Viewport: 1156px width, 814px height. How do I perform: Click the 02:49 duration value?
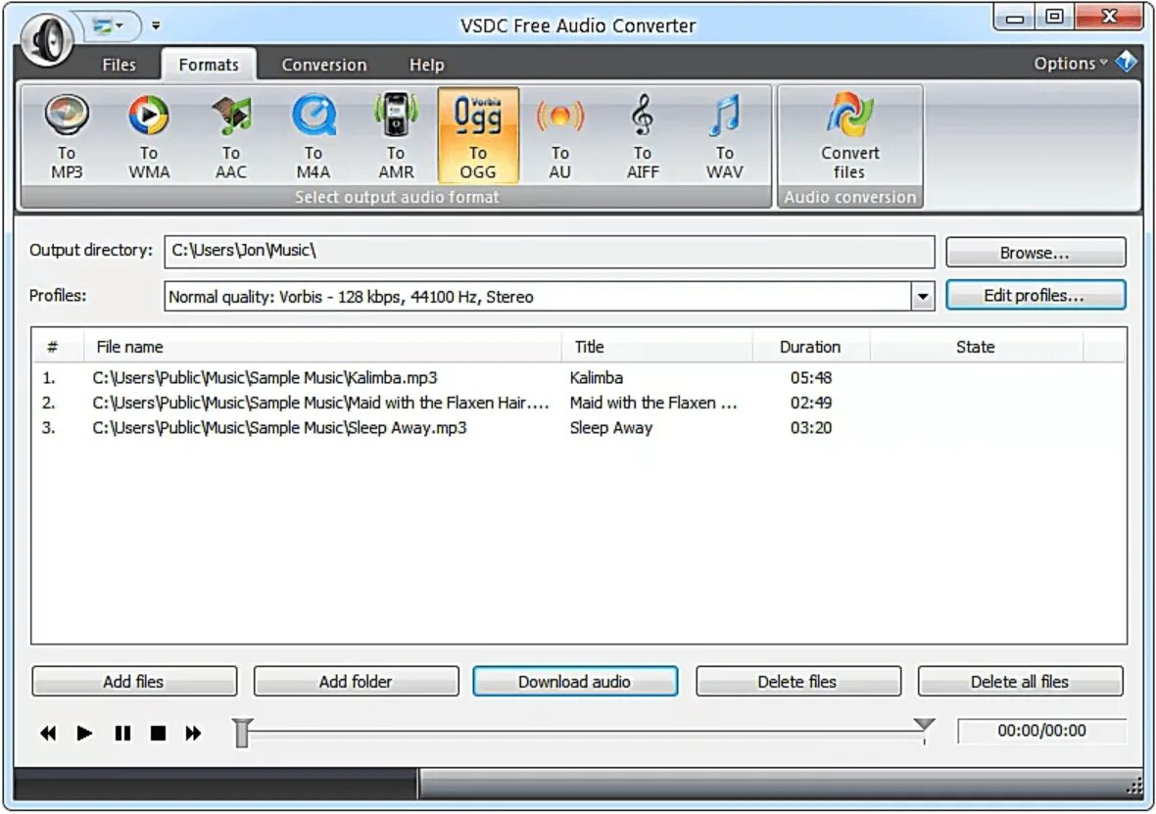811,403
